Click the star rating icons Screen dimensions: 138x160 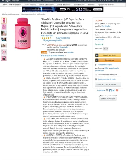pos(46,38)
